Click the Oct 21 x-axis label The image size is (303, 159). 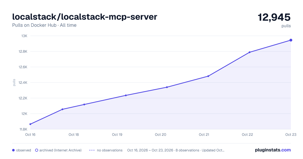(204, 135)
